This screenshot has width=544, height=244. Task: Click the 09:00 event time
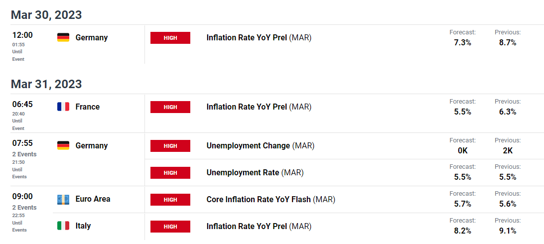(x=22, y=197)
